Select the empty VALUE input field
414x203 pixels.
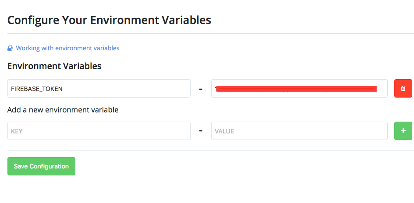pyautogui.click(x=299, y=131)
